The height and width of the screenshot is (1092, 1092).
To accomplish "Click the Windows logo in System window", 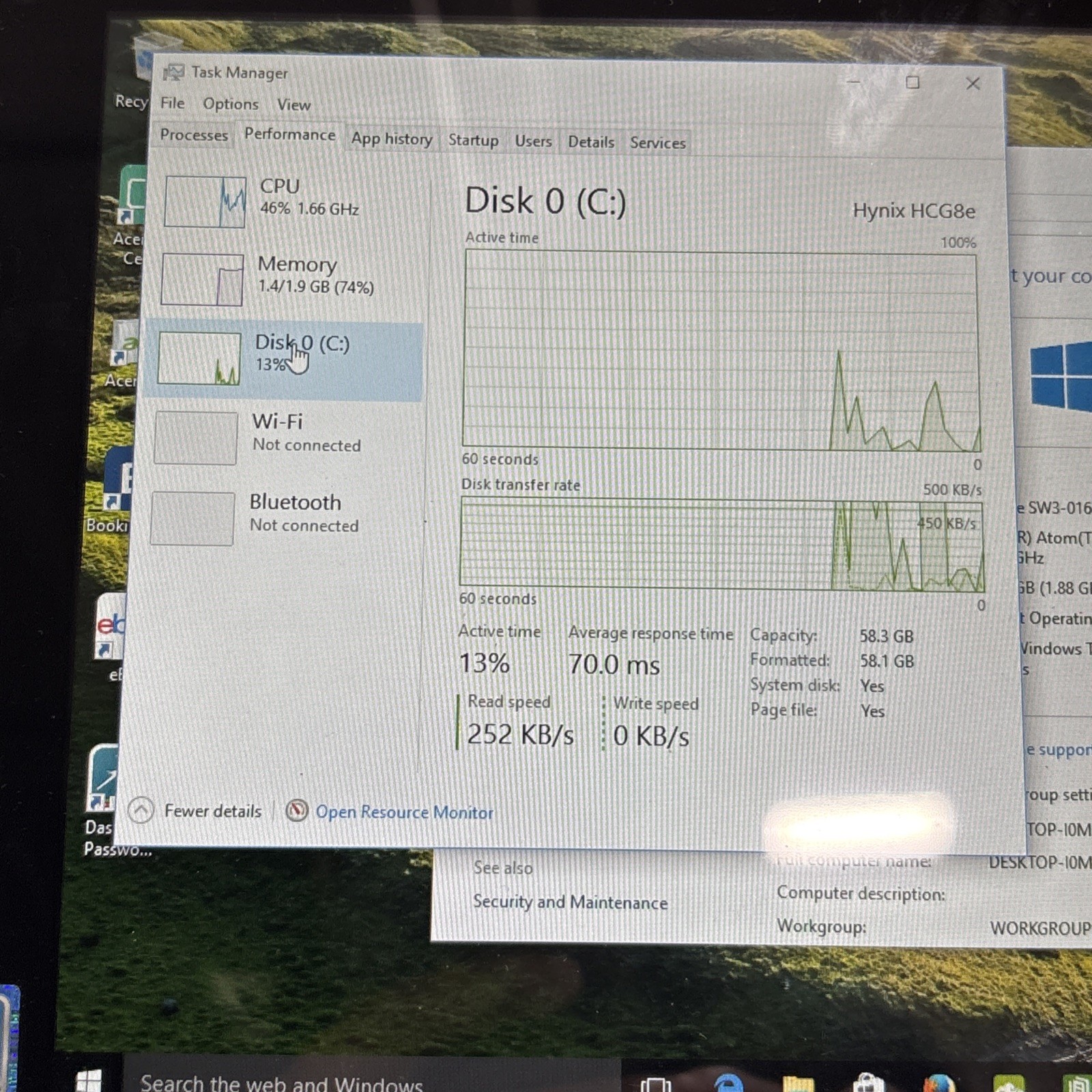I will click(x=1061, y=375).
